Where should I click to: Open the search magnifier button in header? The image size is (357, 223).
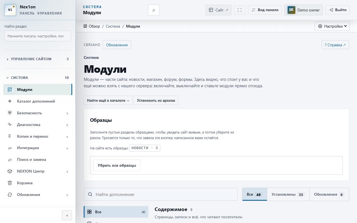pyautogui.click(x=154, y=10)
